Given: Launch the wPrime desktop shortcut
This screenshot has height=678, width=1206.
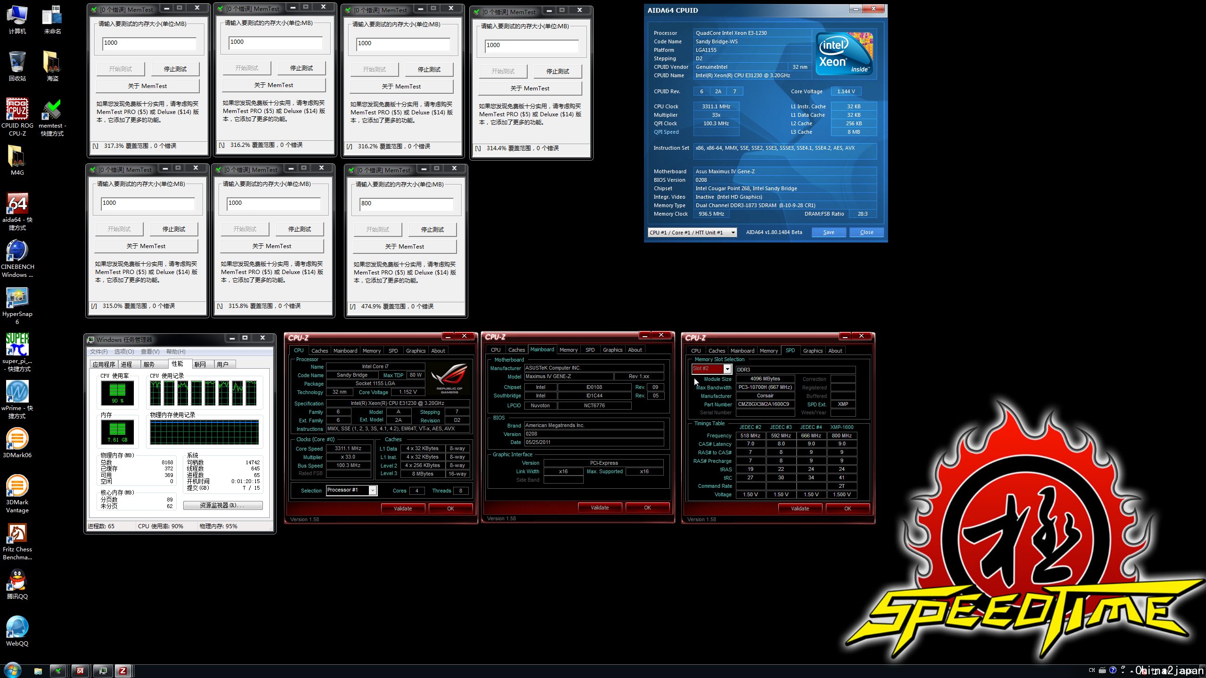Looking at the screenshot, I should pyautogui.click(x=17, y=399).
